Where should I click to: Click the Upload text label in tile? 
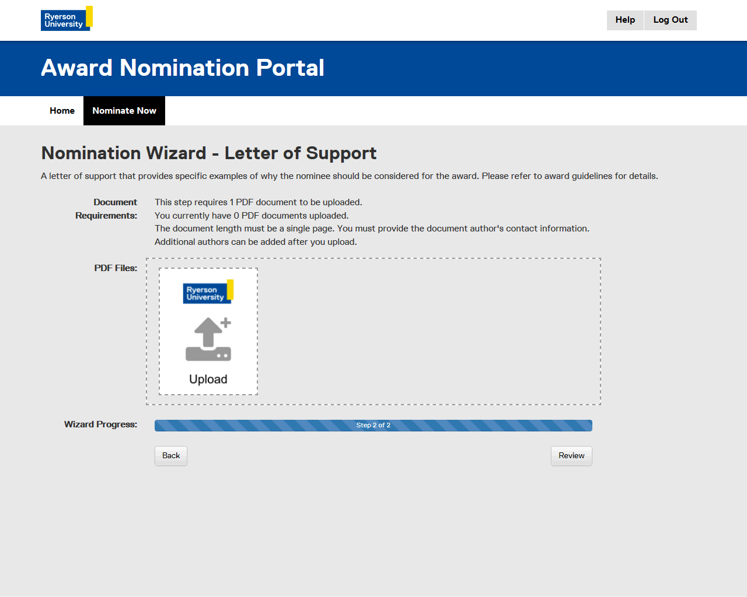(208, 380)
